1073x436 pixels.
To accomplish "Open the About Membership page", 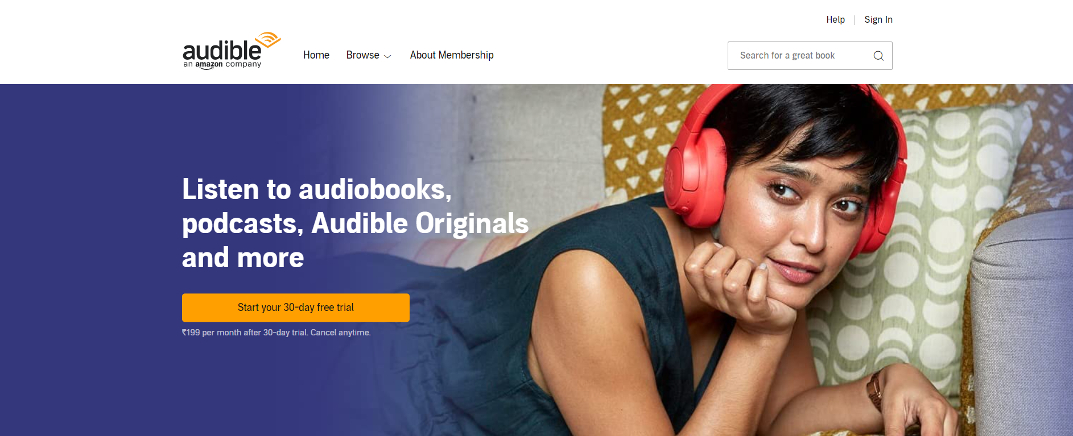I will (452, 55).
